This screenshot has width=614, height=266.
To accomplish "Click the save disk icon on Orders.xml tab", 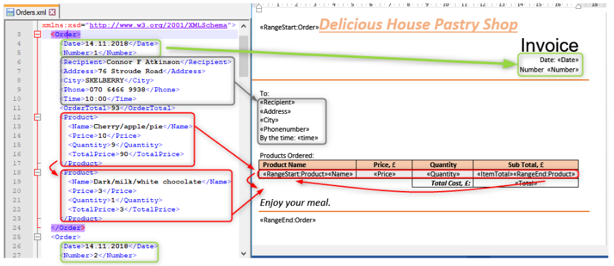I will coord(11,12).
